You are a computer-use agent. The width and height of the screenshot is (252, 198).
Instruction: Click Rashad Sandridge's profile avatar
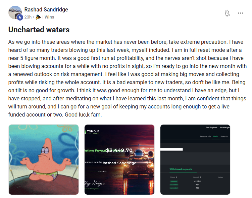coord(15,12)
